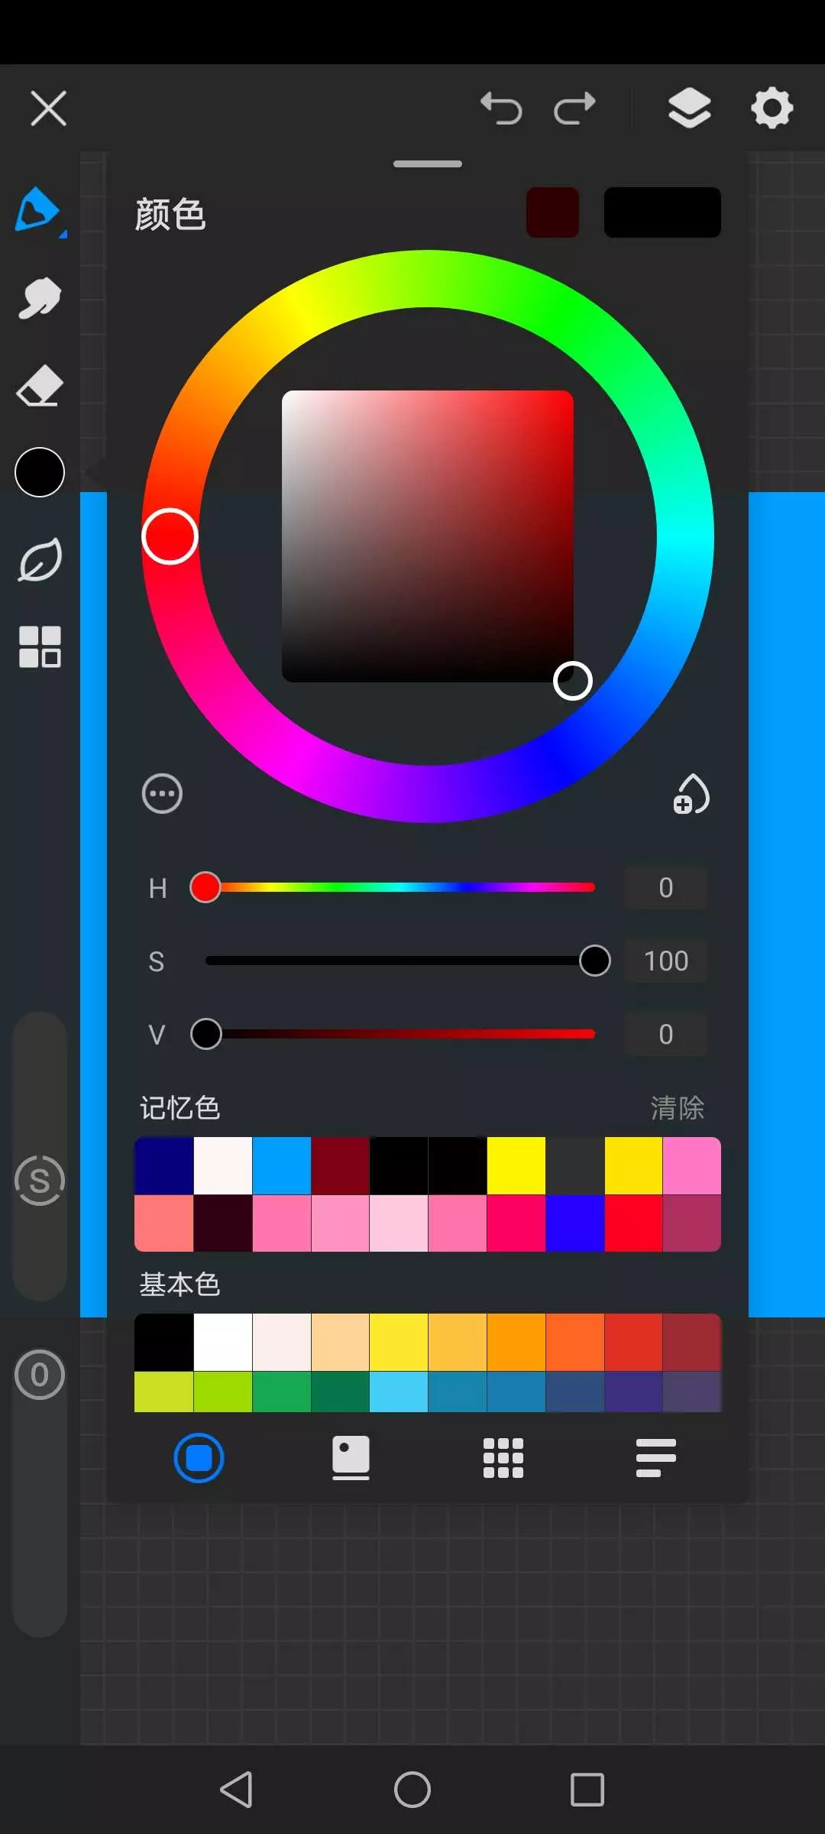Pick the yellow swatch in basic colors
The width and height of the screenshot is (825, 1834).
point(398,1343)
